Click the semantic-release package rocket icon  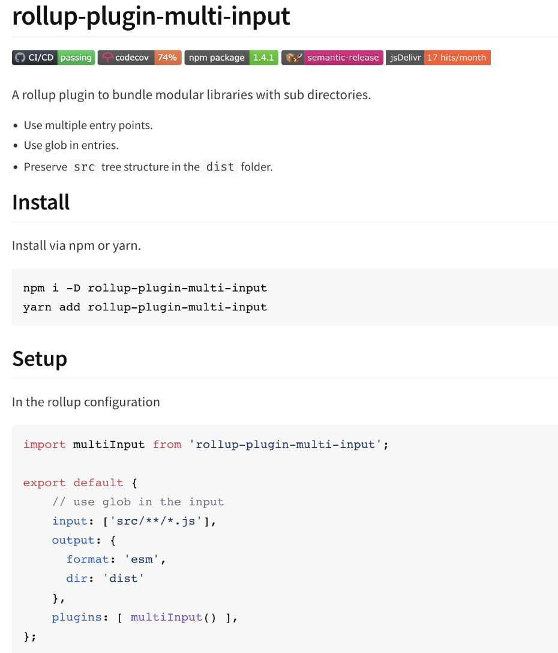point(293,58)
